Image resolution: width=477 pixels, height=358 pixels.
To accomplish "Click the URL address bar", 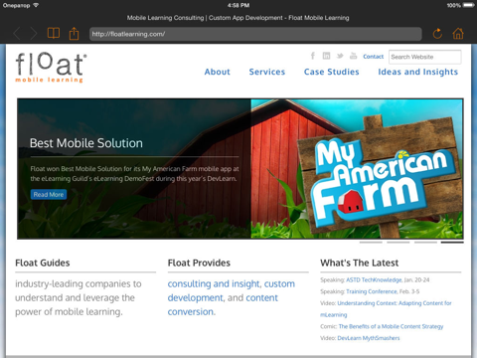I will pos(255,34).
